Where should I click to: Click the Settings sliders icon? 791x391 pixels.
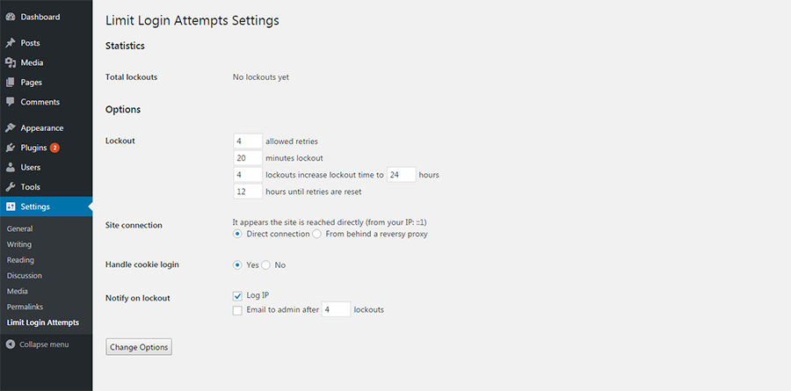pos(10,206)
